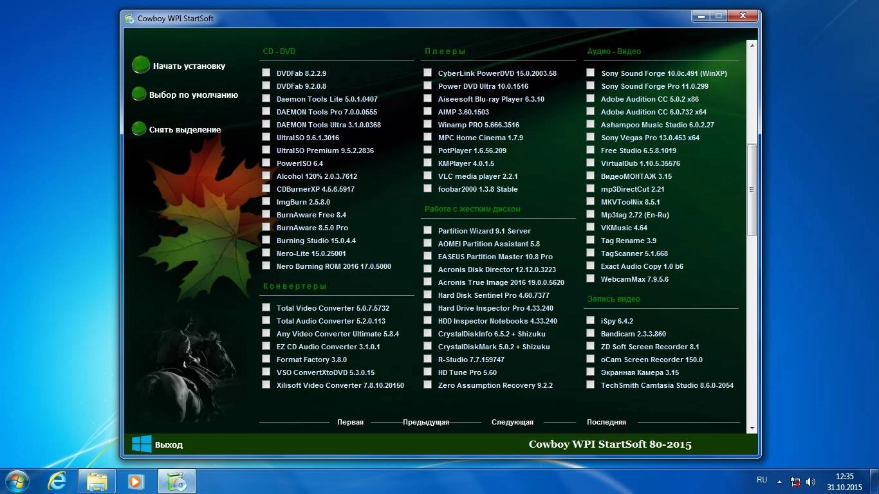Check Adobe Audition CC 6.0.732 x64 box
Image resolution: width=879 pixels, height=494 pixels.
[x=590, y=111]
